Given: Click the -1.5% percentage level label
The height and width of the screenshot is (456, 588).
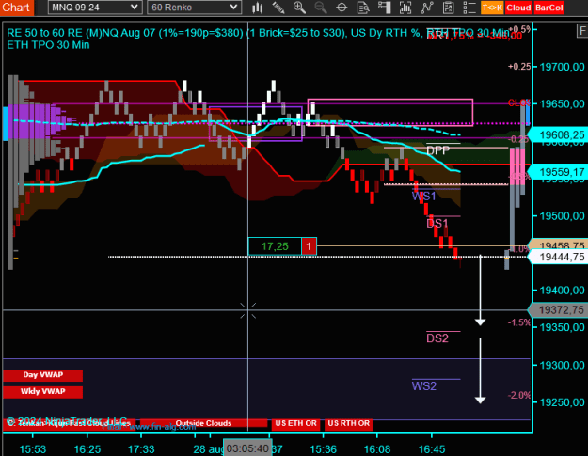Looking at the screenshot, I should coord(519,322).
